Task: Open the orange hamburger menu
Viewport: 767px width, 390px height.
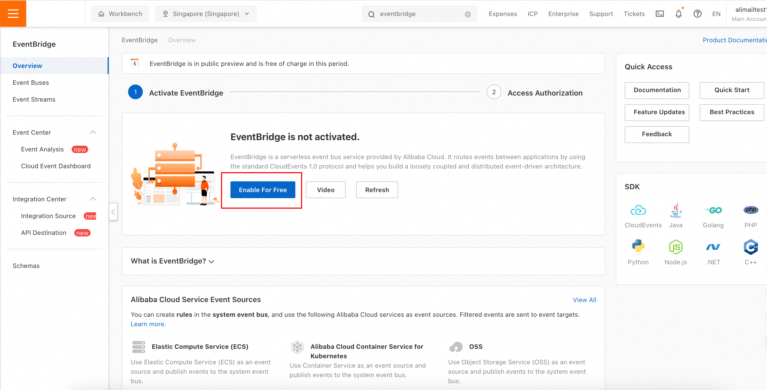Action: [x=13, y=13]
